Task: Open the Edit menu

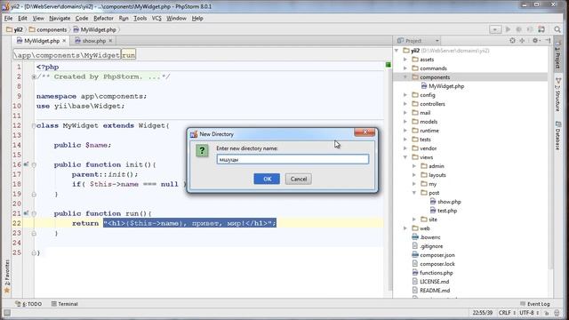Action: [22, 18]
